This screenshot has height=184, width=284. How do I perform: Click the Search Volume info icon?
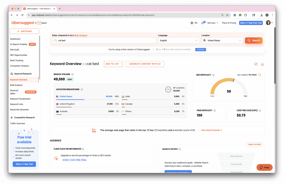(72, 74)
